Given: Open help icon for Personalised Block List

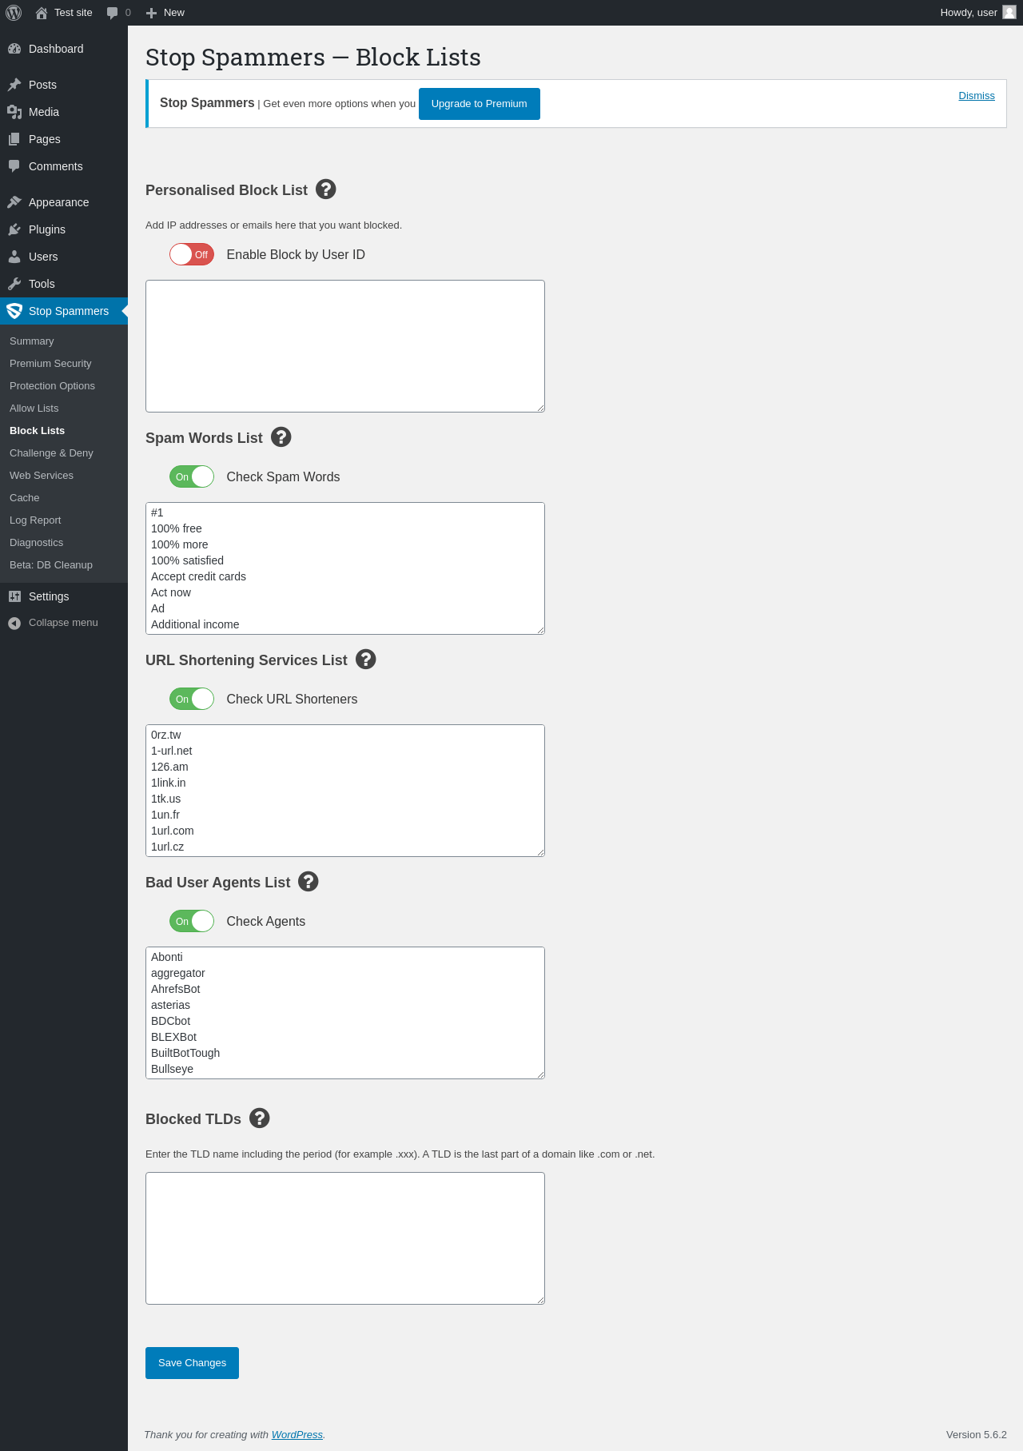Looking at the screenshot, I should click(325, 189).
